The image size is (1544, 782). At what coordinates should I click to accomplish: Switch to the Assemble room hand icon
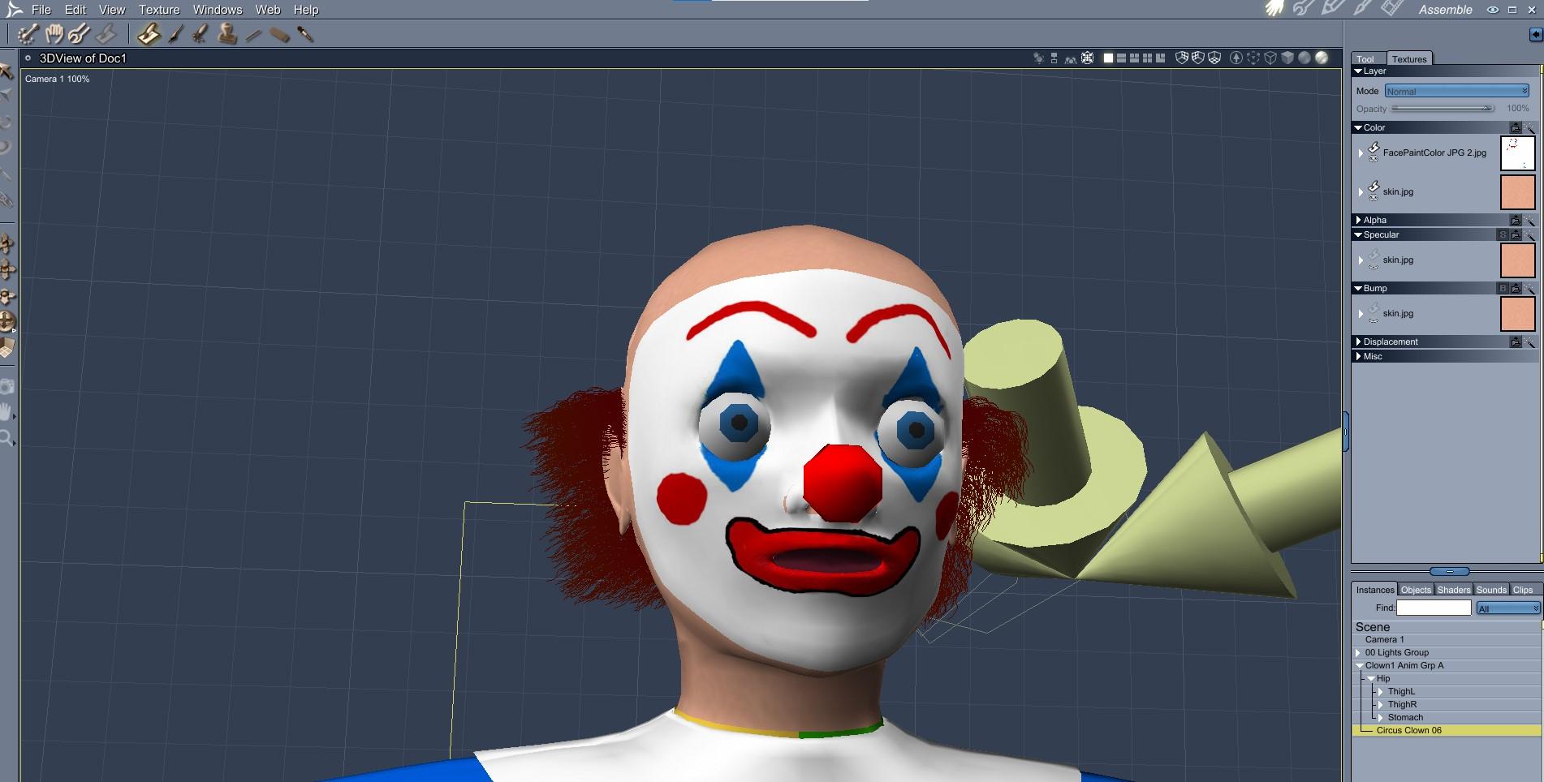(x=1274, y=9)
